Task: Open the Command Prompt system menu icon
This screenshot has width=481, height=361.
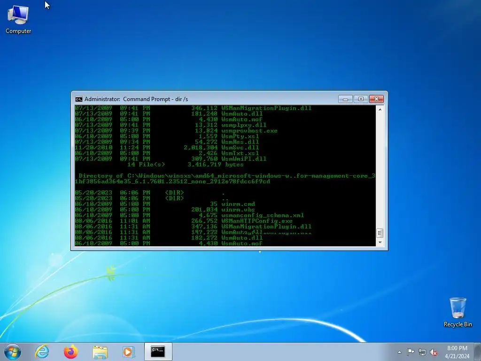Action: click(x=79, y=99)
